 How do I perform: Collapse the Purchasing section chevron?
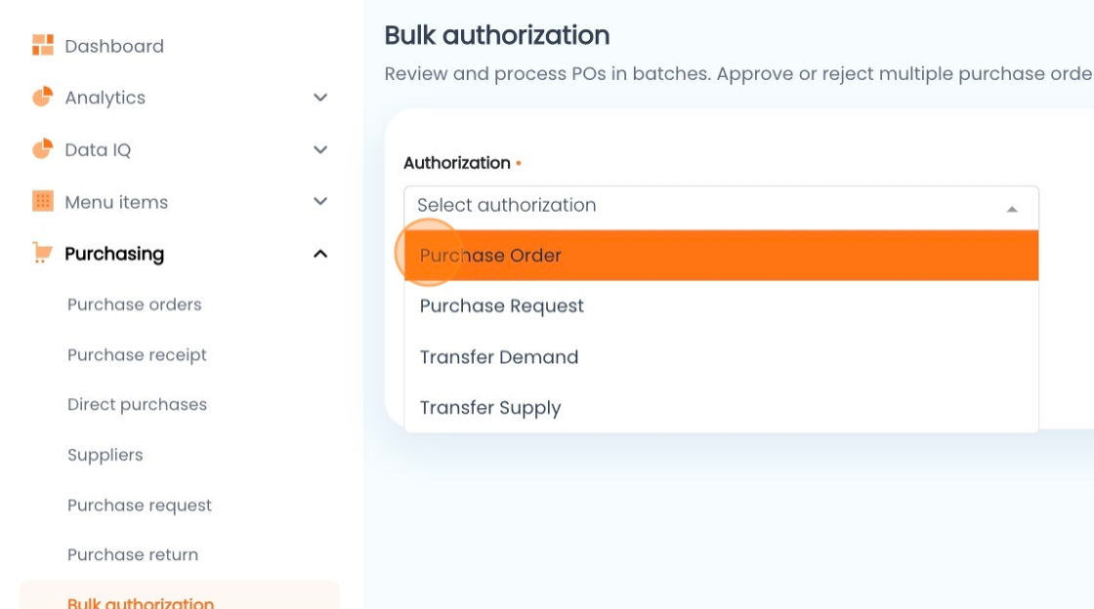320,254
